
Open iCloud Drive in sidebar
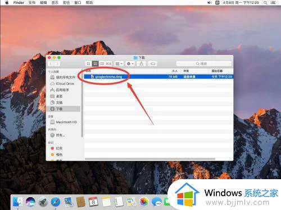[63, 83]
